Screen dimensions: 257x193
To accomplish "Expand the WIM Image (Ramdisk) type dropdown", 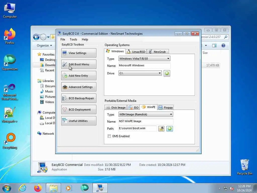I will [x=146, y=114].
